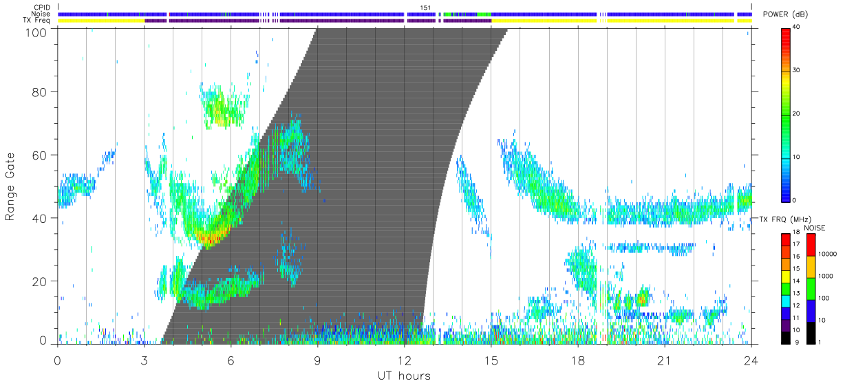Click x-axis tick label '3'

[144, 360]
